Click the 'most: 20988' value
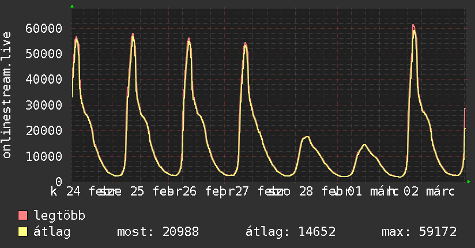Viewport: 475px width, 248px height. pyautogui.click(x=158, y=232)
